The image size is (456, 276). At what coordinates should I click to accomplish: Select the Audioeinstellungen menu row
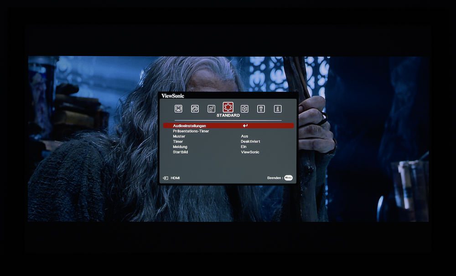228,126
